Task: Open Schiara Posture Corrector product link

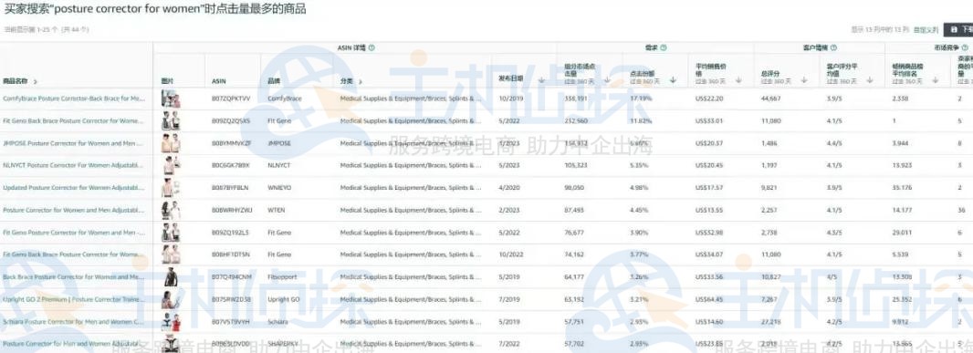Action: [73, 322]
